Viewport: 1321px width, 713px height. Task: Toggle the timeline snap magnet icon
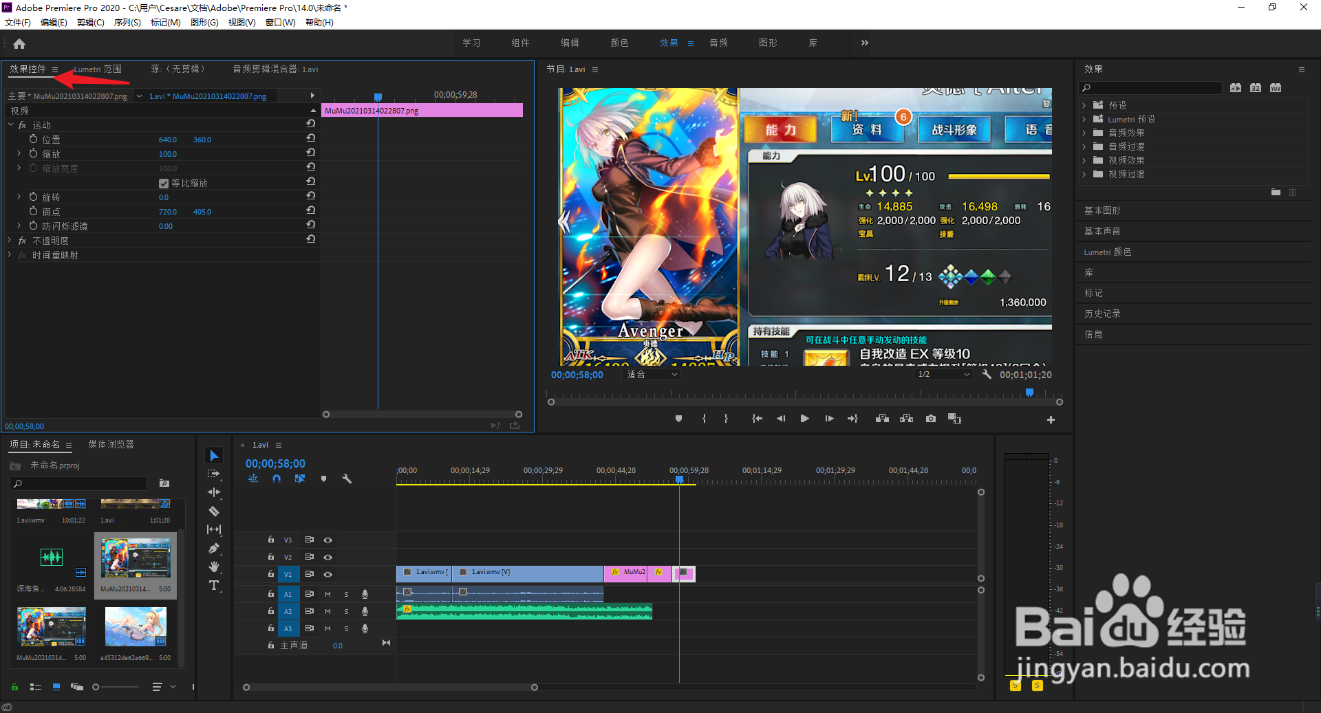(276, 479)
